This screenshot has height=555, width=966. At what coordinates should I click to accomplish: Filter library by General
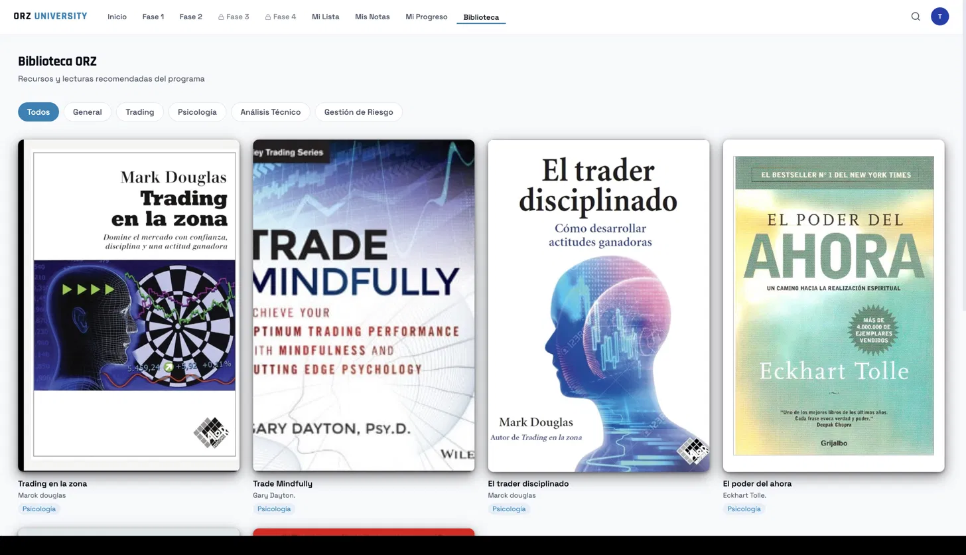[x=87, y=112]
